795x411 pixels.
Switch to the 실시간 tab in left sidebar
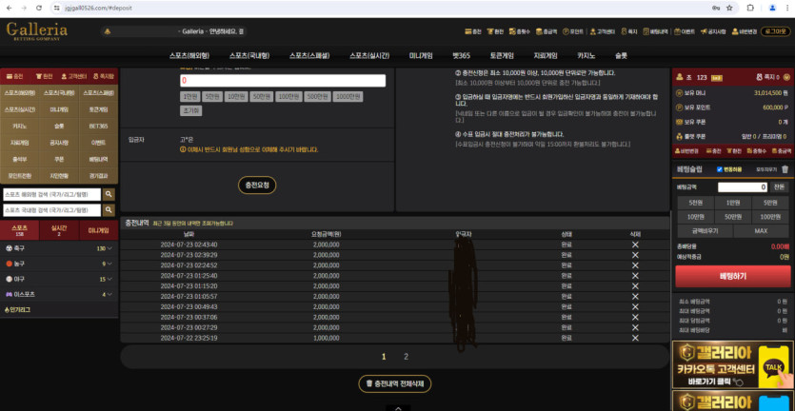(59, 230)
